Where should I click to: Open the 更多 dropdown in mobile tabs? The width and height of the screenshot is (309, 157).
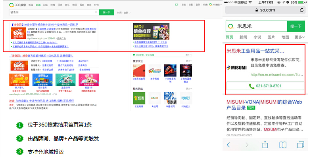coord(299,37)
